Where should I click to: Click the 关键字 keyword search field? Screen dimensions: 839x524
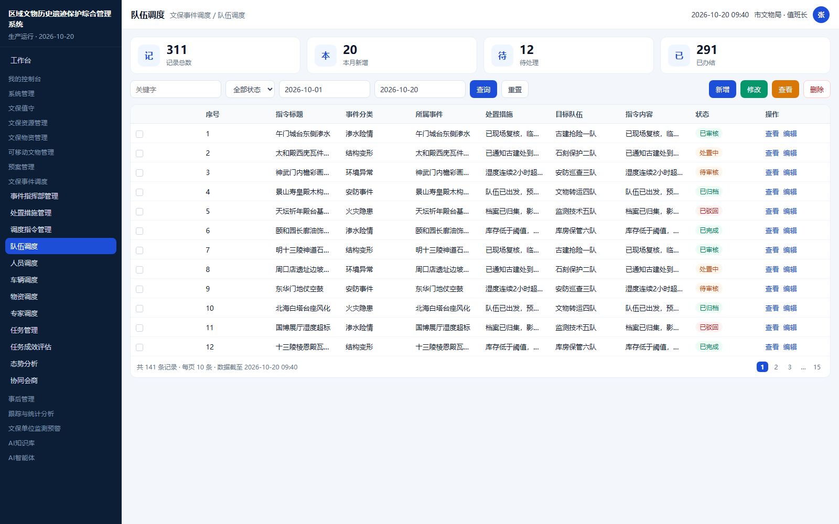pos(176,89)
